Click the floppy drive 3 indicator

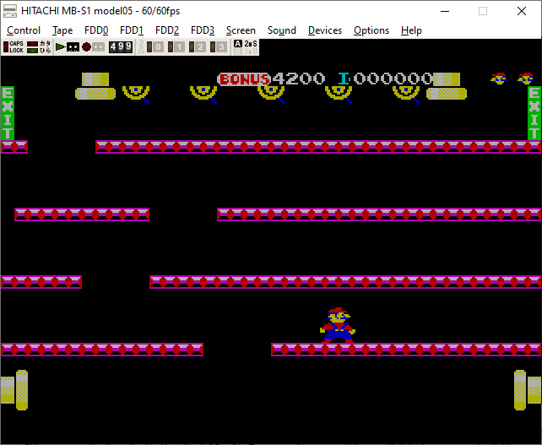[219, 46]
